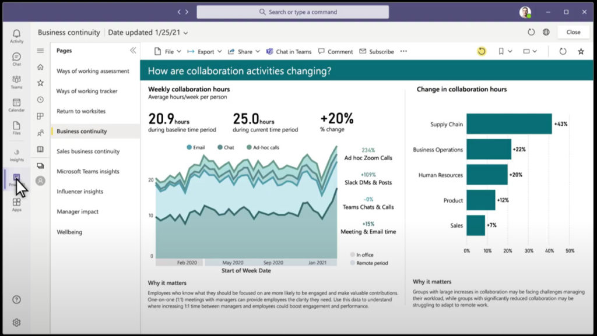Screen dimensions: 597x336
Task: Open the Export dropdown menu
Action: coord(205,51)
